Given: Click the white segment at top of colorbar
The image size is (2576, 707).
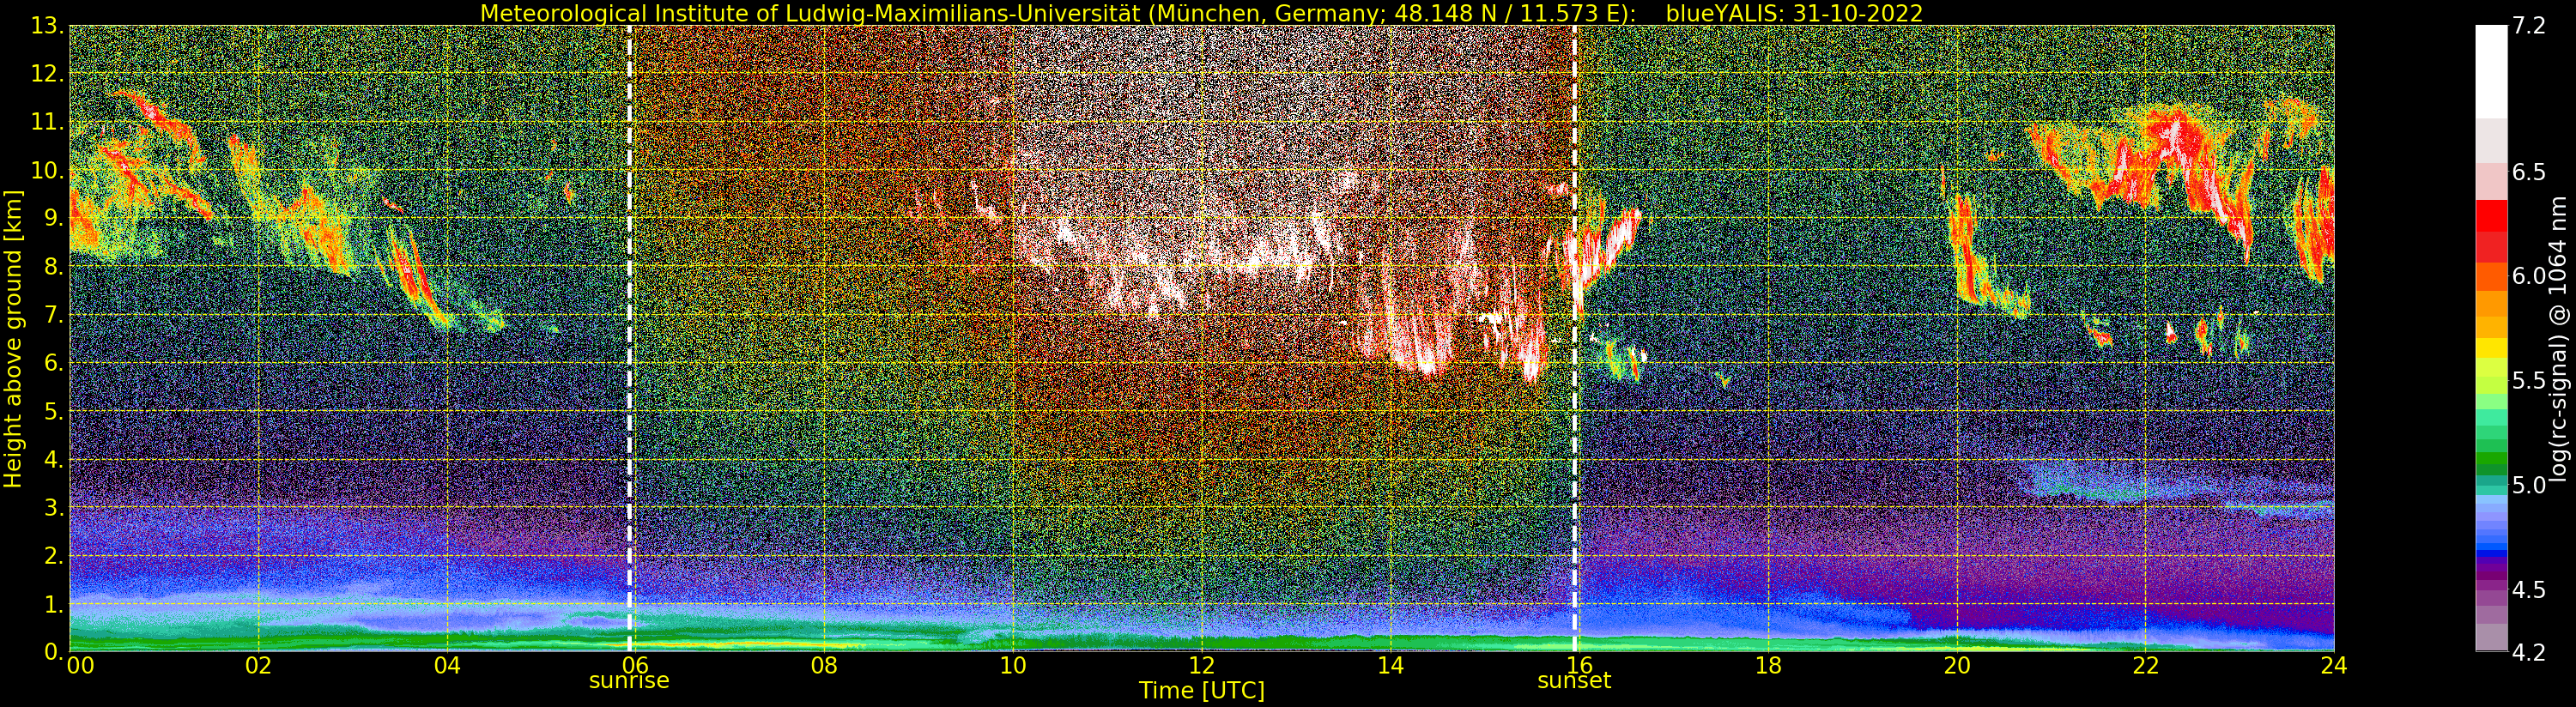Looking at the screenshot, I should coord(2491,72).
